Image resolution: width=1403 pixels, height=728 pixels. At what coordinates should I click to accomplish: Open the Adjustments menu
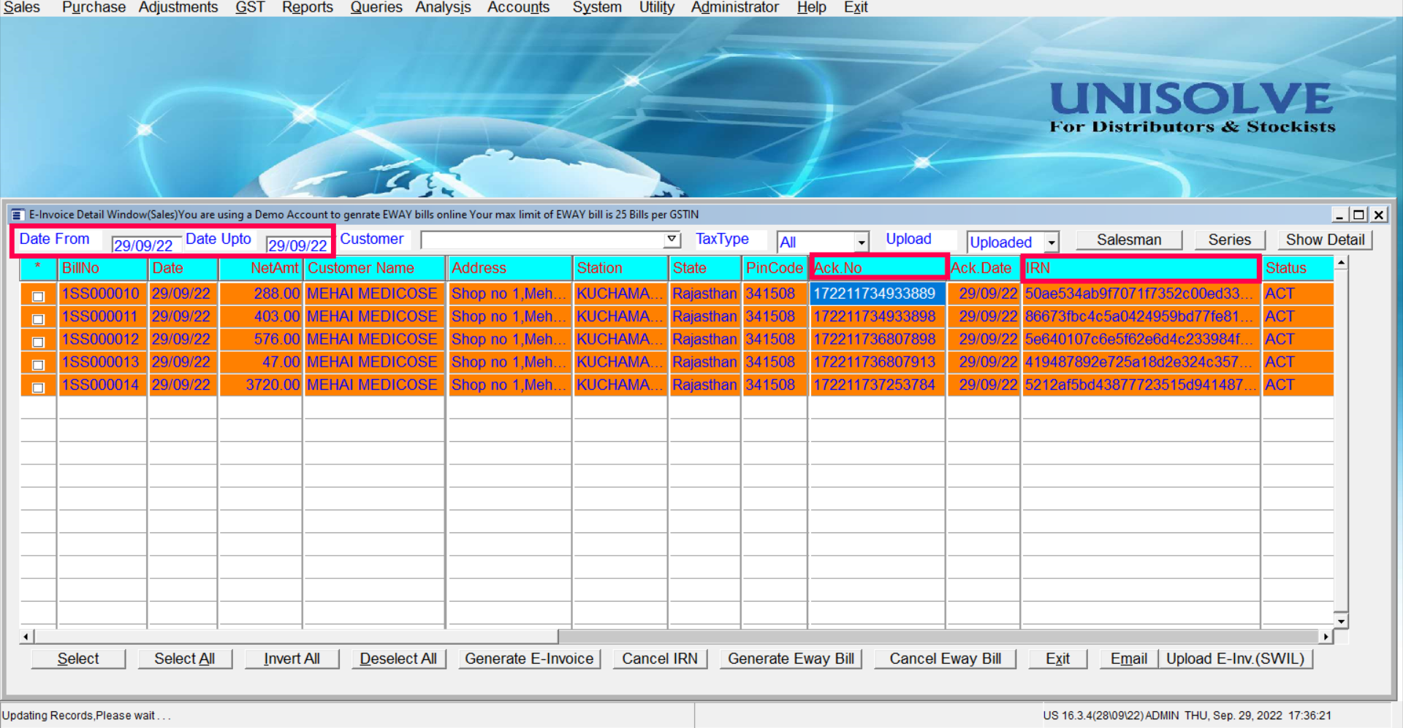click(178, 7)
